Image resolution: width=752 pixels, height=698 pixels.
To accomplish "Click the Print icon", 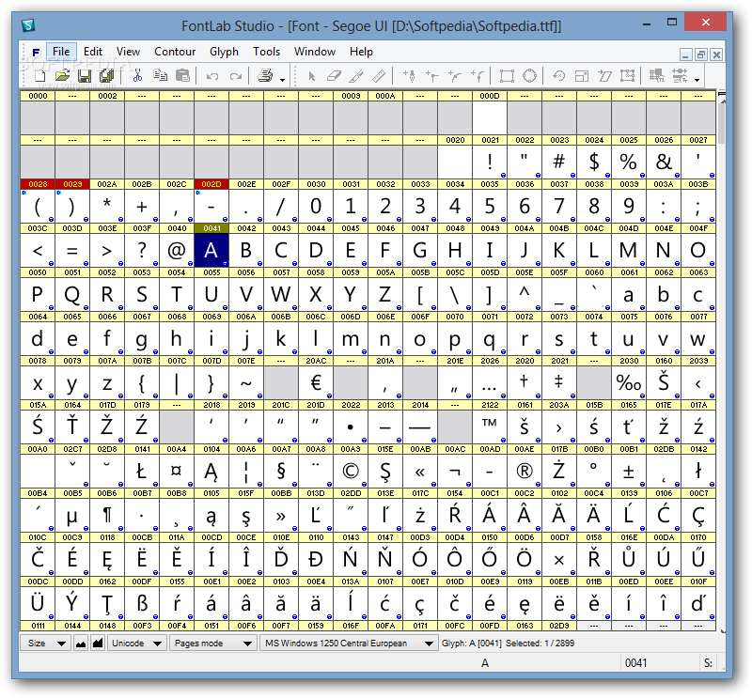I will (265, 76).
